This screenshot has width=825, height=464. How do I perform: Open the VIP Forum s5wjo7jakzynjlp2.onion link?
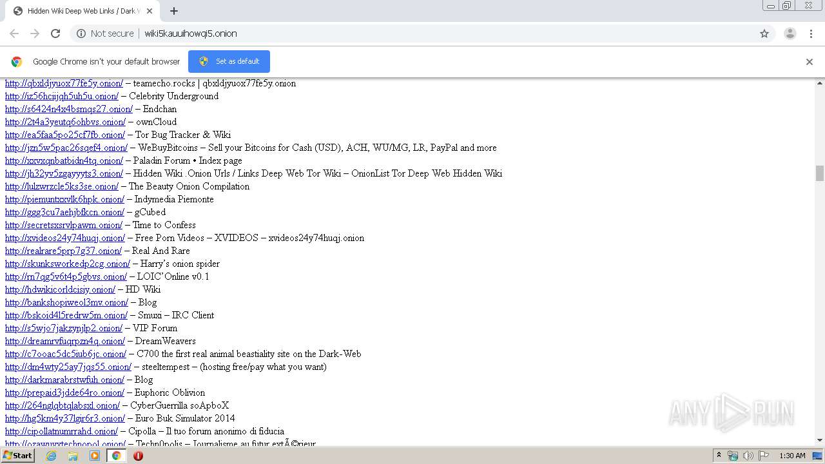[64, 328]
